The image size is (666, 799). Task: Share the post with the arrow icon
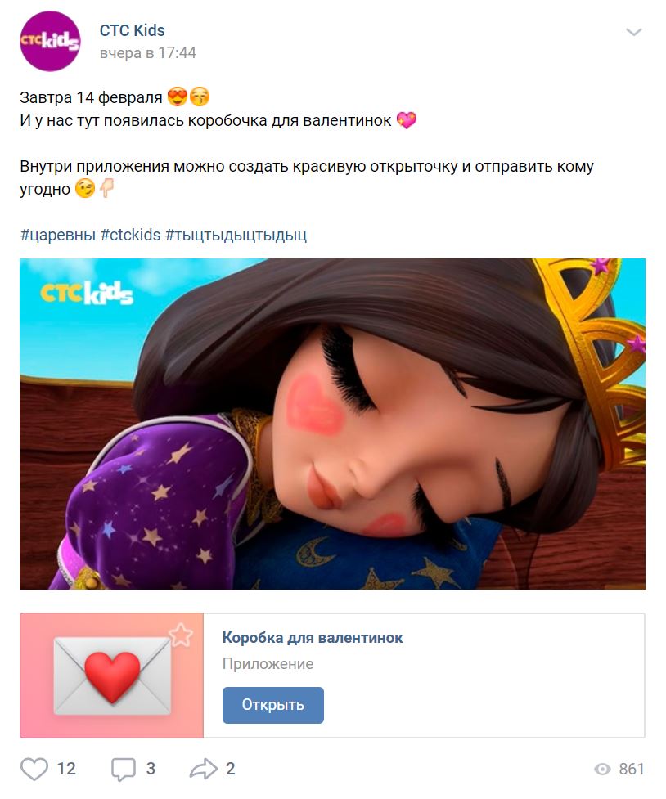[204, 769]
